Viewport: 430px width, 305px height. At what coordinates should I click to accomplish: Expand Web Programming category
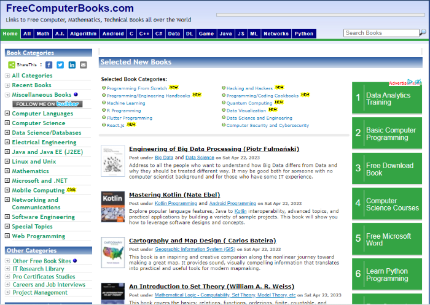click(x=7, y=236)
